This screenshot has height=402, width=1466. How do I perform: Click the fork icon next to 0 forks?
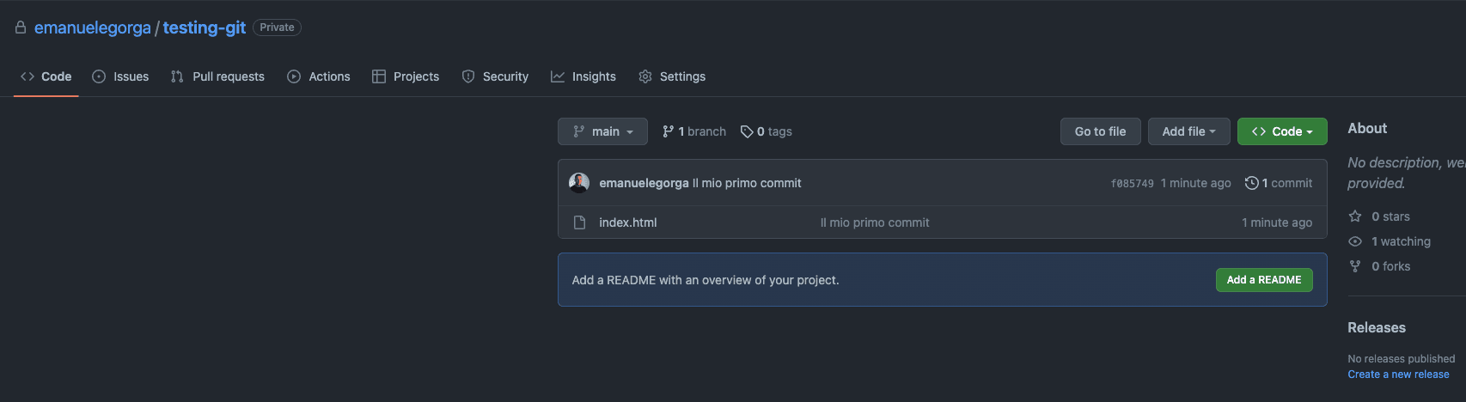tap(1355, 266)
